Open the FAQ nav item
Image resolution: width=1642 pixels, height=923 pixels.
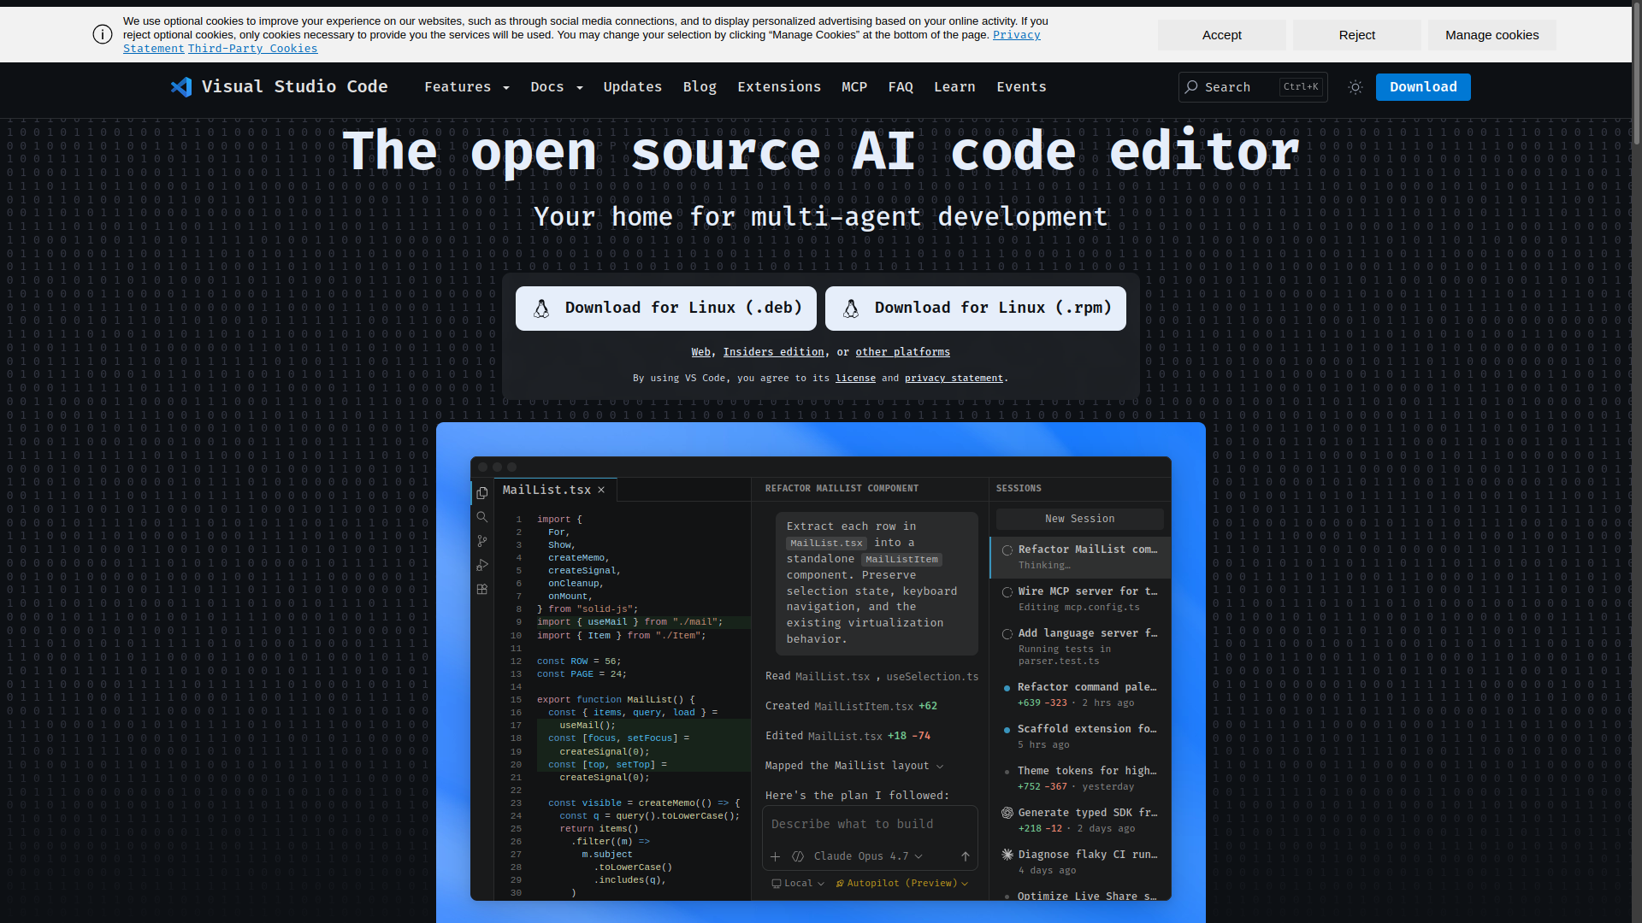901,87
